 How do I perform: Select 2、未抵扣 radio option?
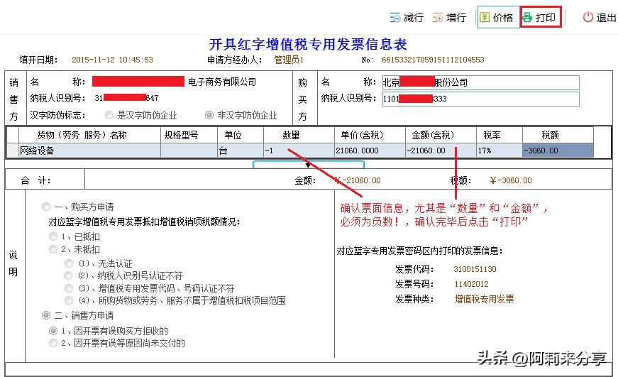click(53, 249)
